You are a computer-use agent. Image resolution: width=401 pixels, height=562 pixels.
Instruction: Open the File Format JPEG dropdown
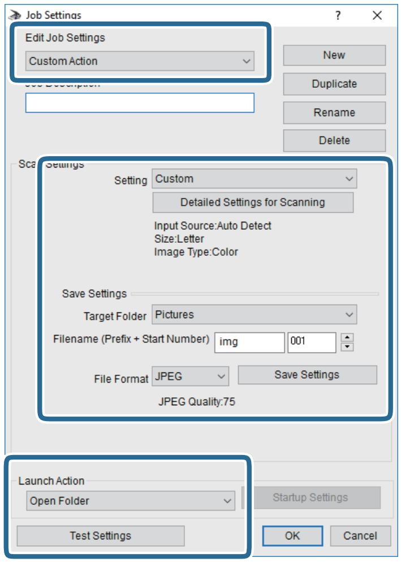point(190,376)
